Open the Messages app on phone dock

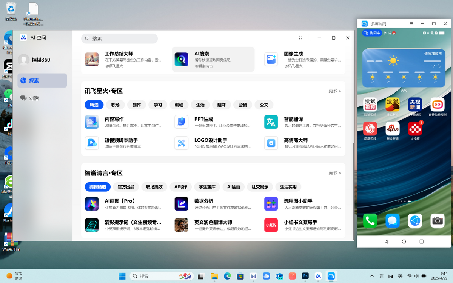coord(393,221)
